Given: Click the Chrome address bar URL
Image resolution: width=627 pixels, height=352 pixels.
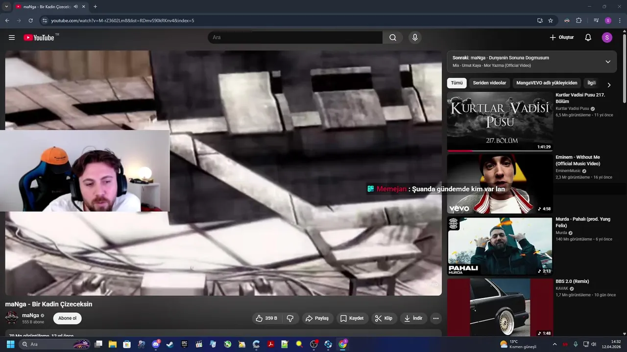Looking at the screenshot, I should pyautogui.click(x=122, y=21).
